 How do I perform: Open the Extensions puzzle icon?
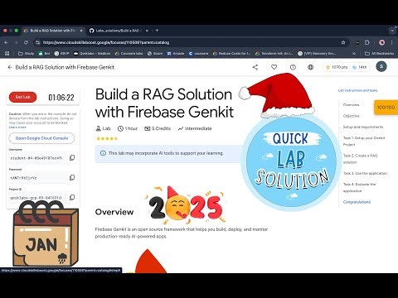(x=367, y=42)
